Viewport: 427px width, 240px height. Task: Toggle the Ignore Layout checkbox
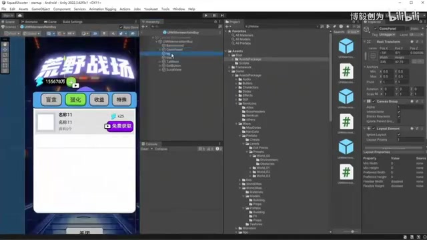[399, 135]
